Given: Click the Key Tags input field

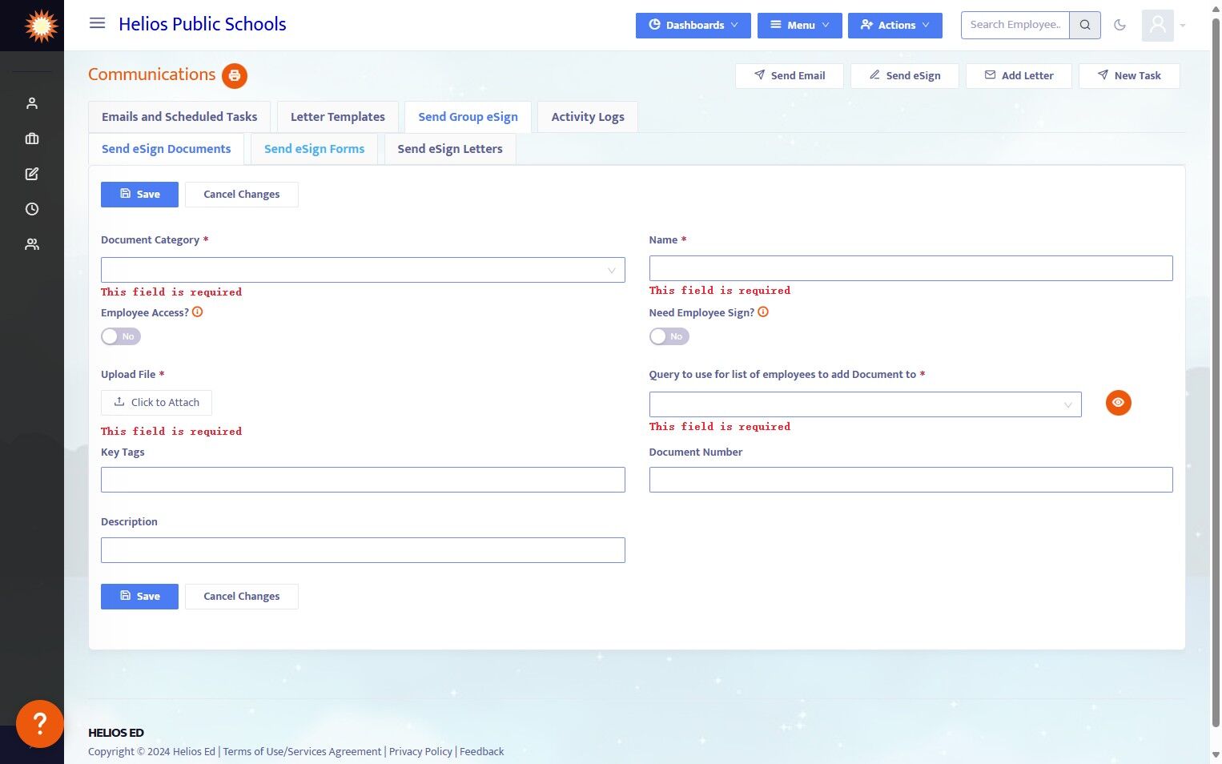Looking at the screenshot, I should click(363, 480).
